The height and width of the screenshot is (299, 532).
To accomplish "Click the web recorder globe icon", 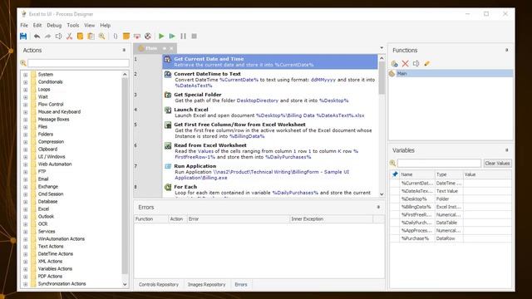I will 148,37.
